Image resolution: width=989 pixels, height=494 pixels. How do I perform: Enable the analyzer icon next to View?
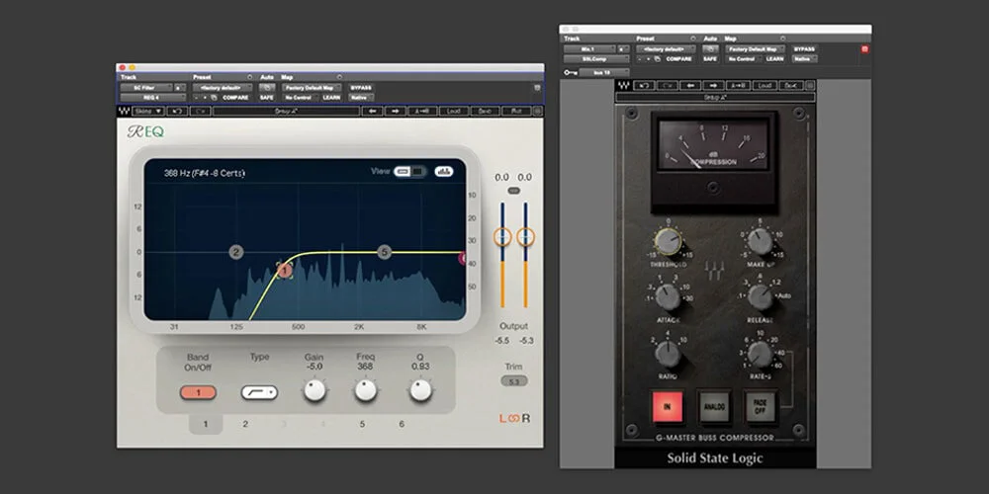(444, 171)
